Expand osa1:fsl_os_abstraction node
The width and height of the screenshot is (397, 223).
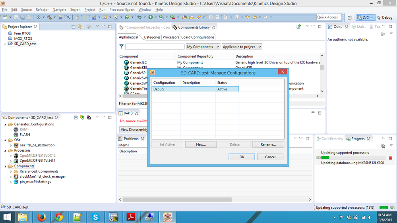[x=11, y=145]
